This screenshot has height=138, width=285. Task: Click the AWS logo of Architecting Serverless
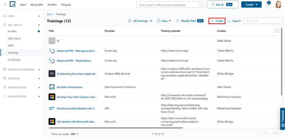[52, 74]
